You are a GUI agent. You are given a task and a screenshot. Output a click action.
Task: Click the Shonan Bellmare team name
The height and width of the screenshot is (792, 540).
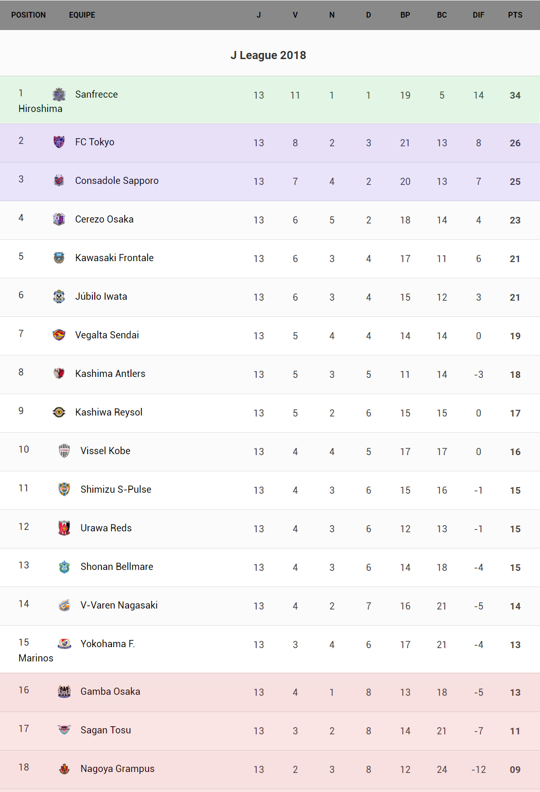pos(117,567)
